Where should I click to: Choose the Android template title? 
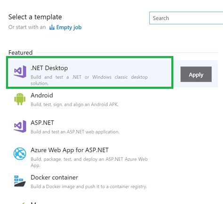[x=42, y=95]
